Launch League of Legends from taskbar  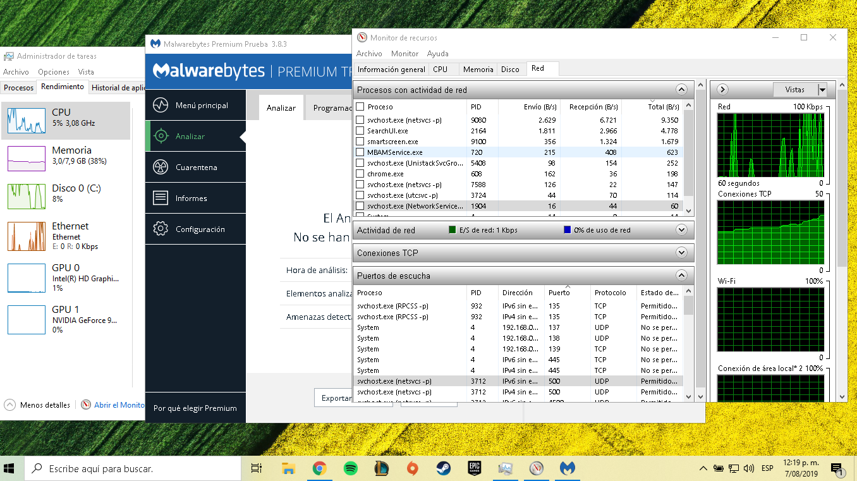[x=381, y=468]
